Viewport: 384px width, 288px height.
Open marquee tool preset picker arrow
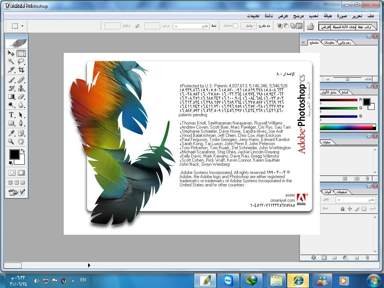22,26
